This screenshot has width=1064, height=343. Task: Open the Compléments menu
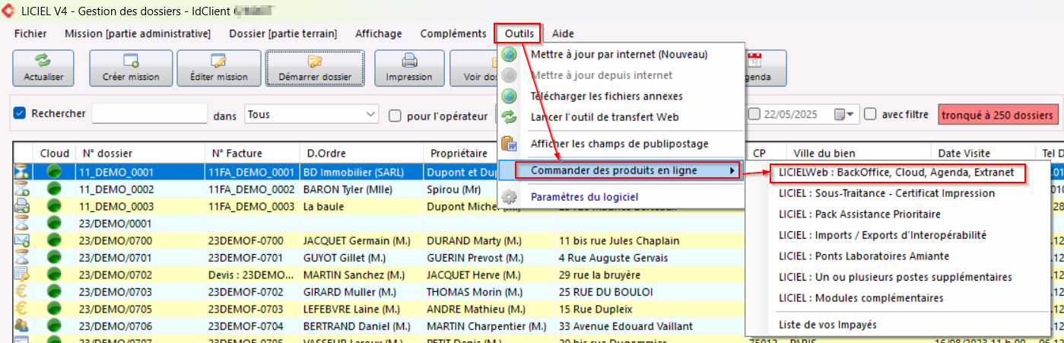point(453,33)
